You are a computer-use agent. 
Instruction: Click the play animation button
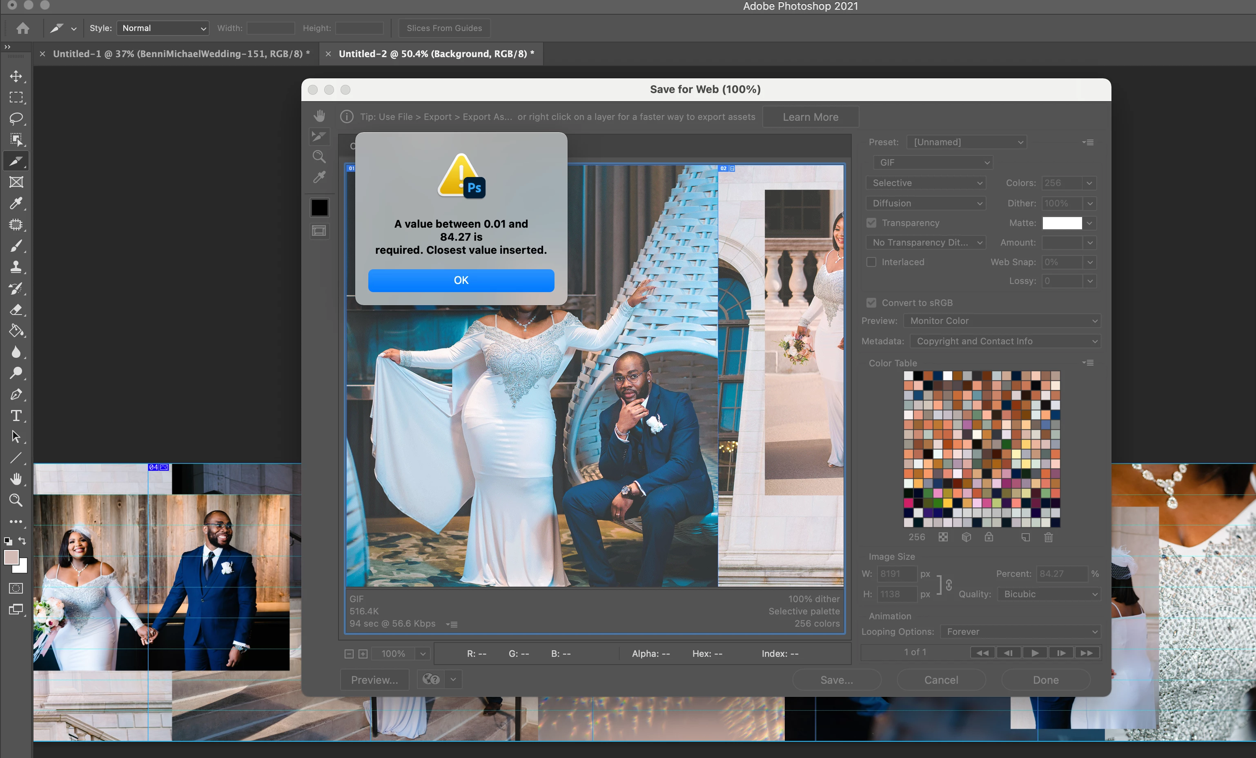[1034, 653]
